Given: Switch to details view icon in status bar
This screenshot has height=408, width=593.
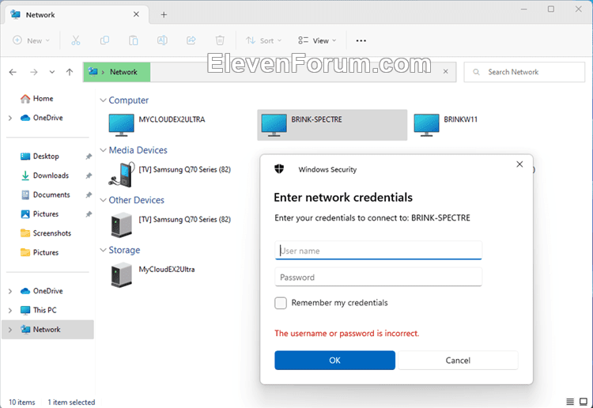Looking at the screenshot, I should click(x=569, y=401).
